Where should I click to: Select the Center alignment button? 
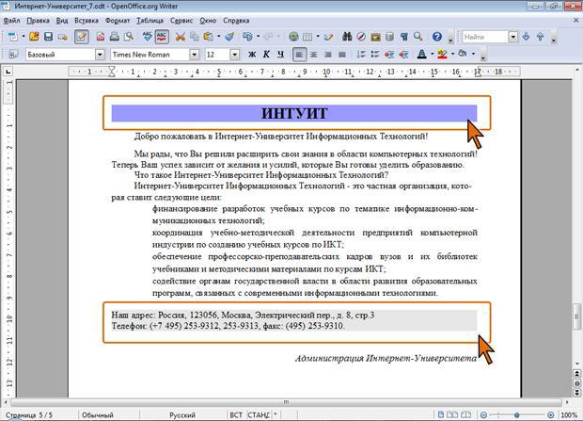313,55
